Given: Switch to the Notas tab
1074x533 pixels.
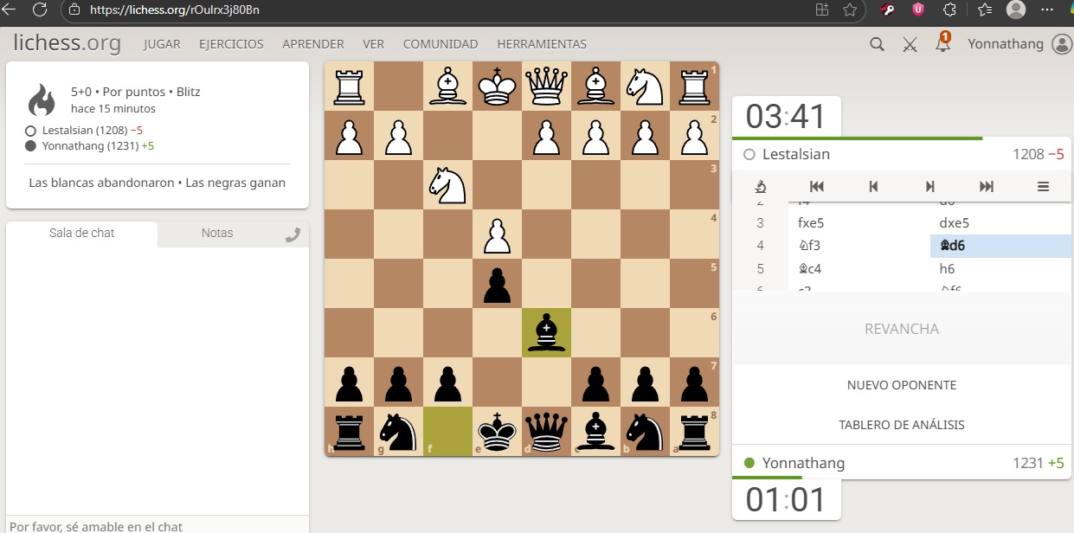Looking at the screenshot, I should (x=217, y=233).
